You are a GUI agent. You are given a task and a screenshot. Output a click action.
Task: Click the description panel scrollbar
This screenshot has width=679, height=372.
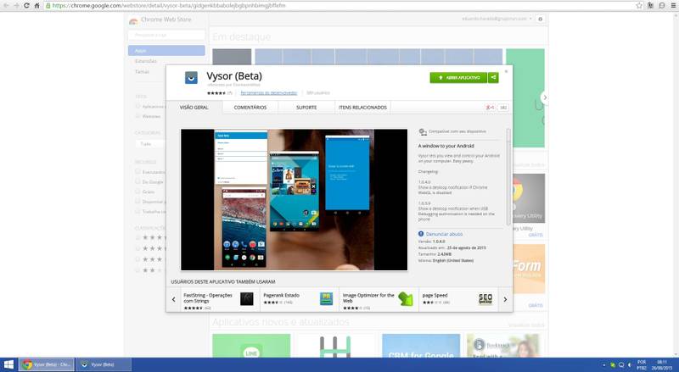tap(508, 176)
